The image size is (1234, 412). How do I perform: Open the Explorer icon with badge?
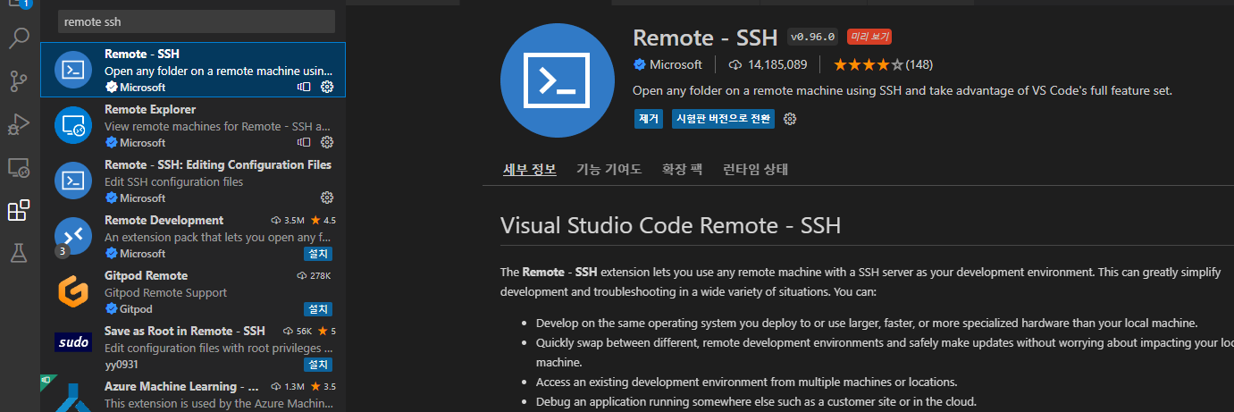tap(19, 4)
